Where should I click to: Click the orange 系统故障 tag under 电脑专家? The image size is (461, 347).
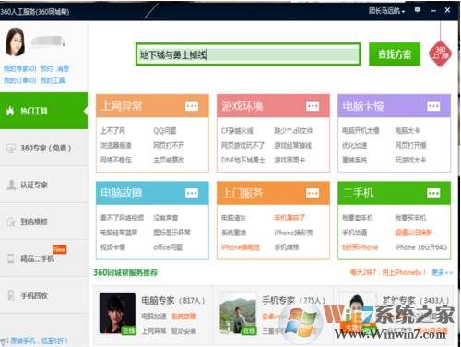[x=183, y=317]
